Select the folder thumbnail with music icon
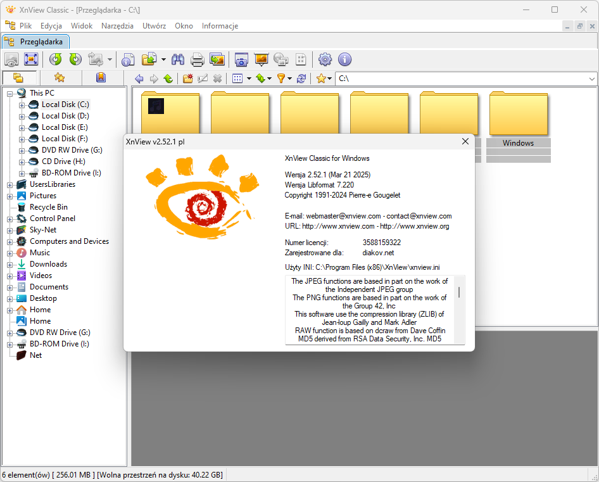Screen dimensions: 599x482 (x=170, y=112)
